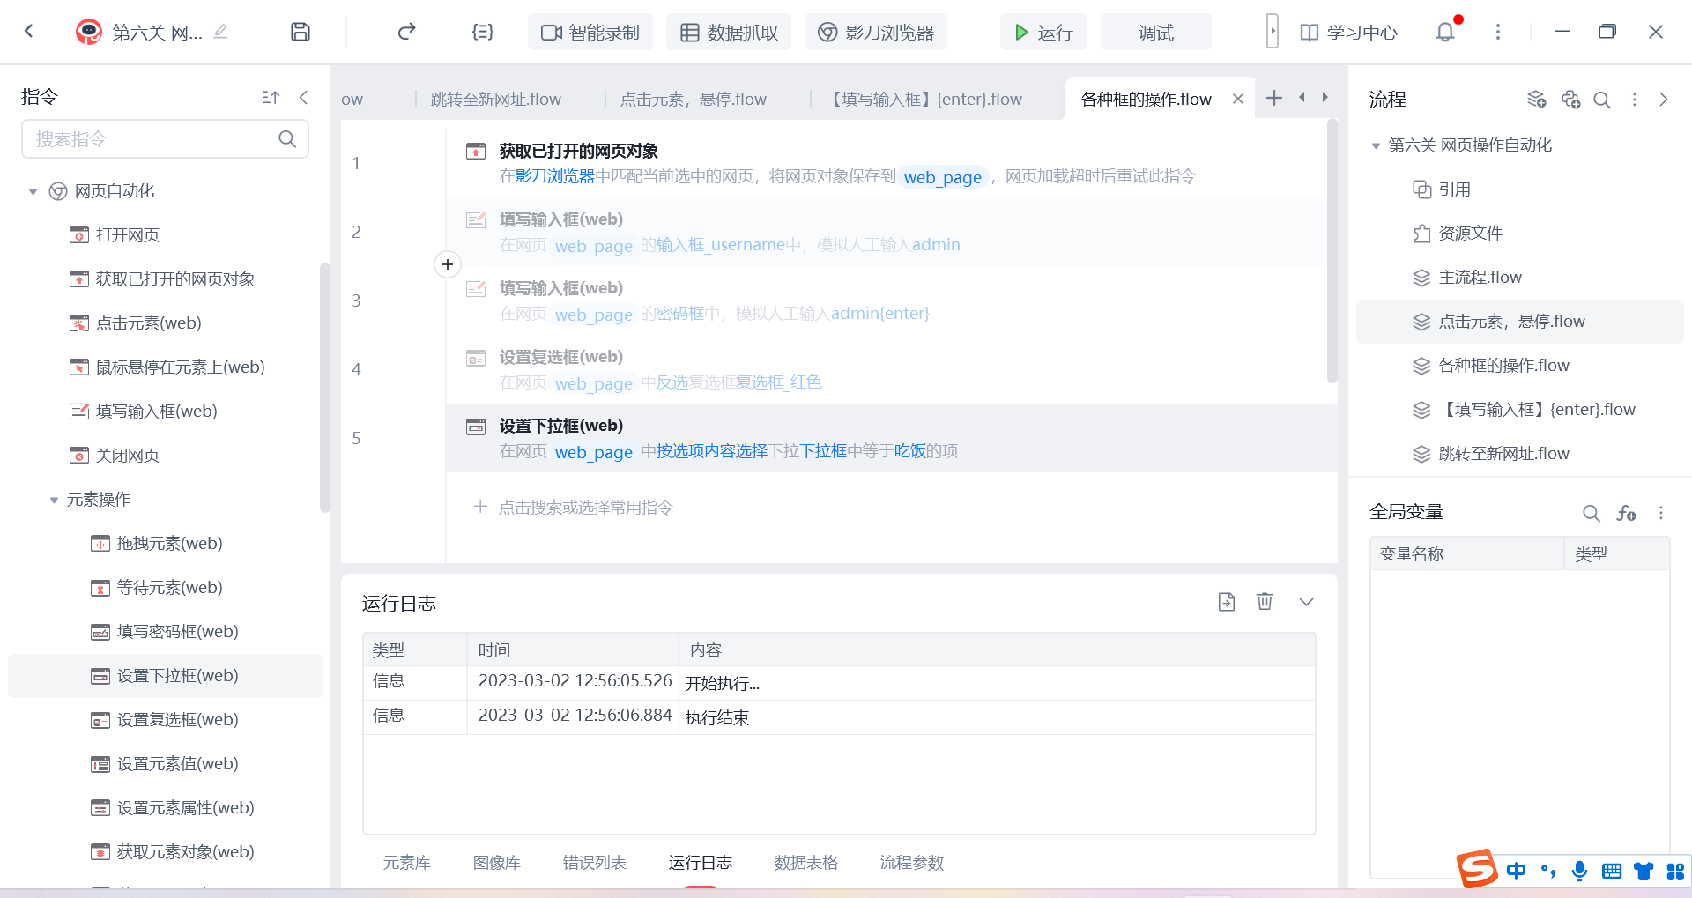Collapse the 流程 panel with right chevron

[1664, 100]
